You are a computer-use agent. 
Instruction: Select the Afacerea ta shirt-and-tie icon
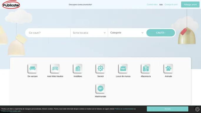click(146, 68)
